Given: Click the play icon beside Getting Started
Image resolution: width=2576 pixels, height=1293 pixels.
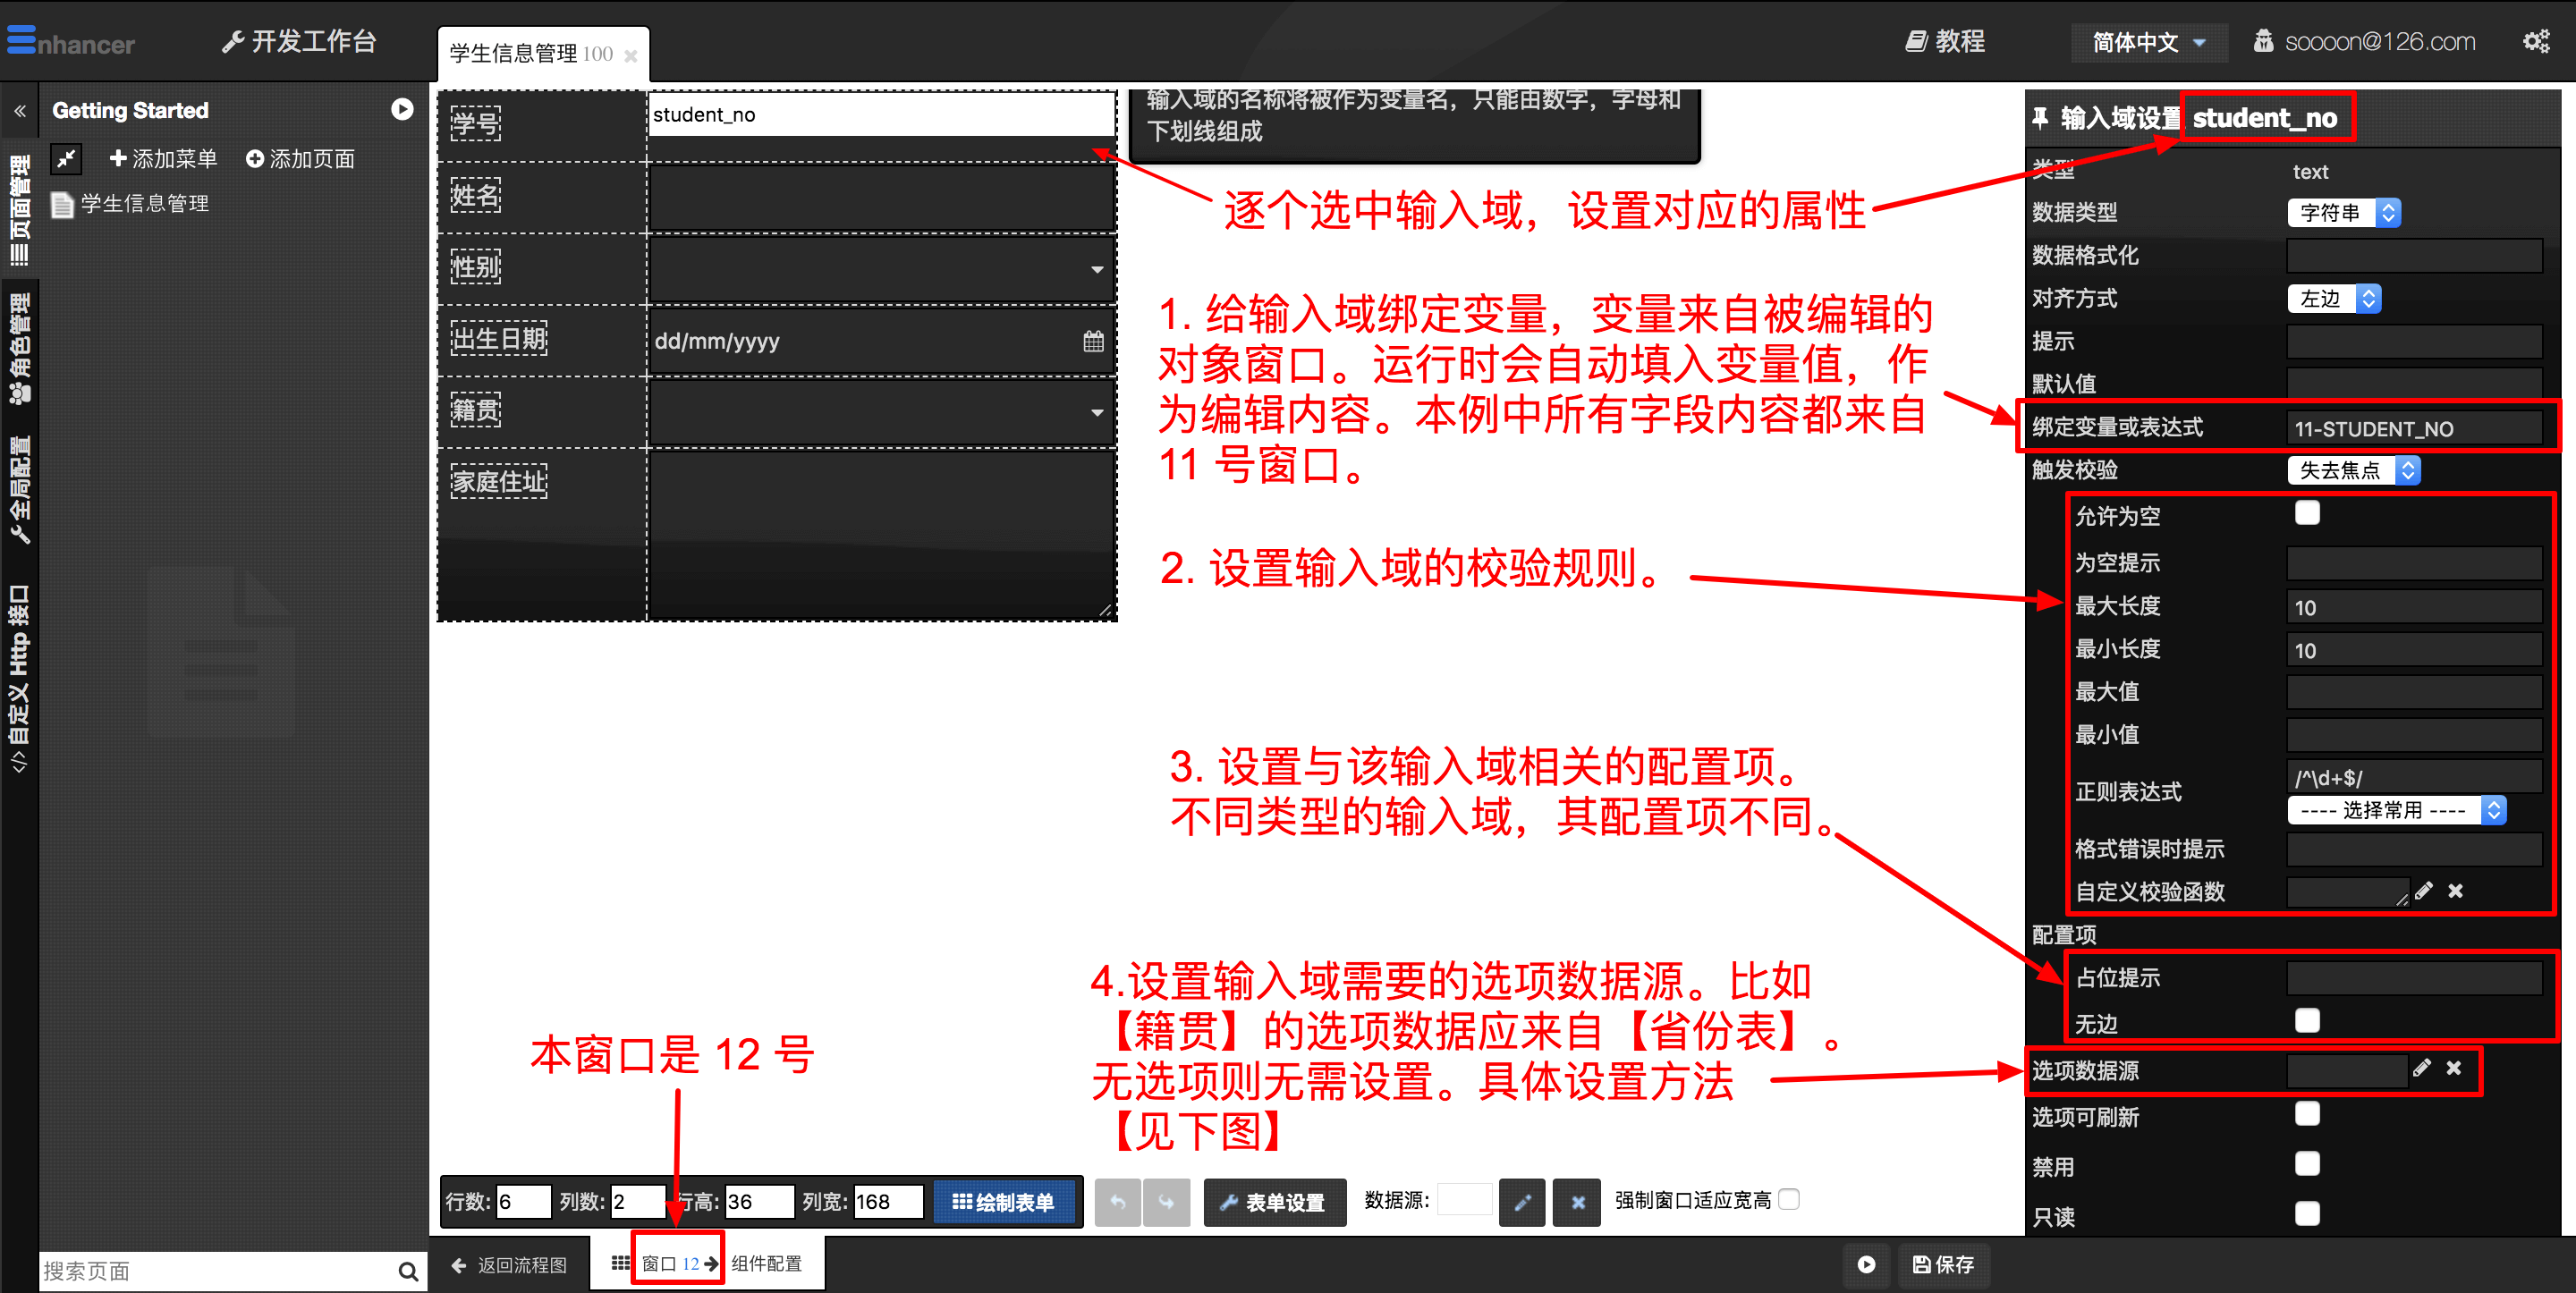Looking at the screenshot, I should 402,110.
